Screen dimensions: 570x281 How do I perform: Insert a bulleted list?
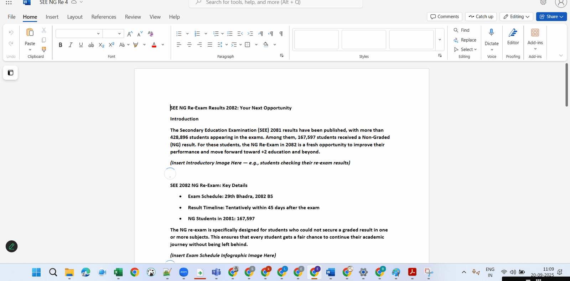pyautogui.click(x=179, y=33)
